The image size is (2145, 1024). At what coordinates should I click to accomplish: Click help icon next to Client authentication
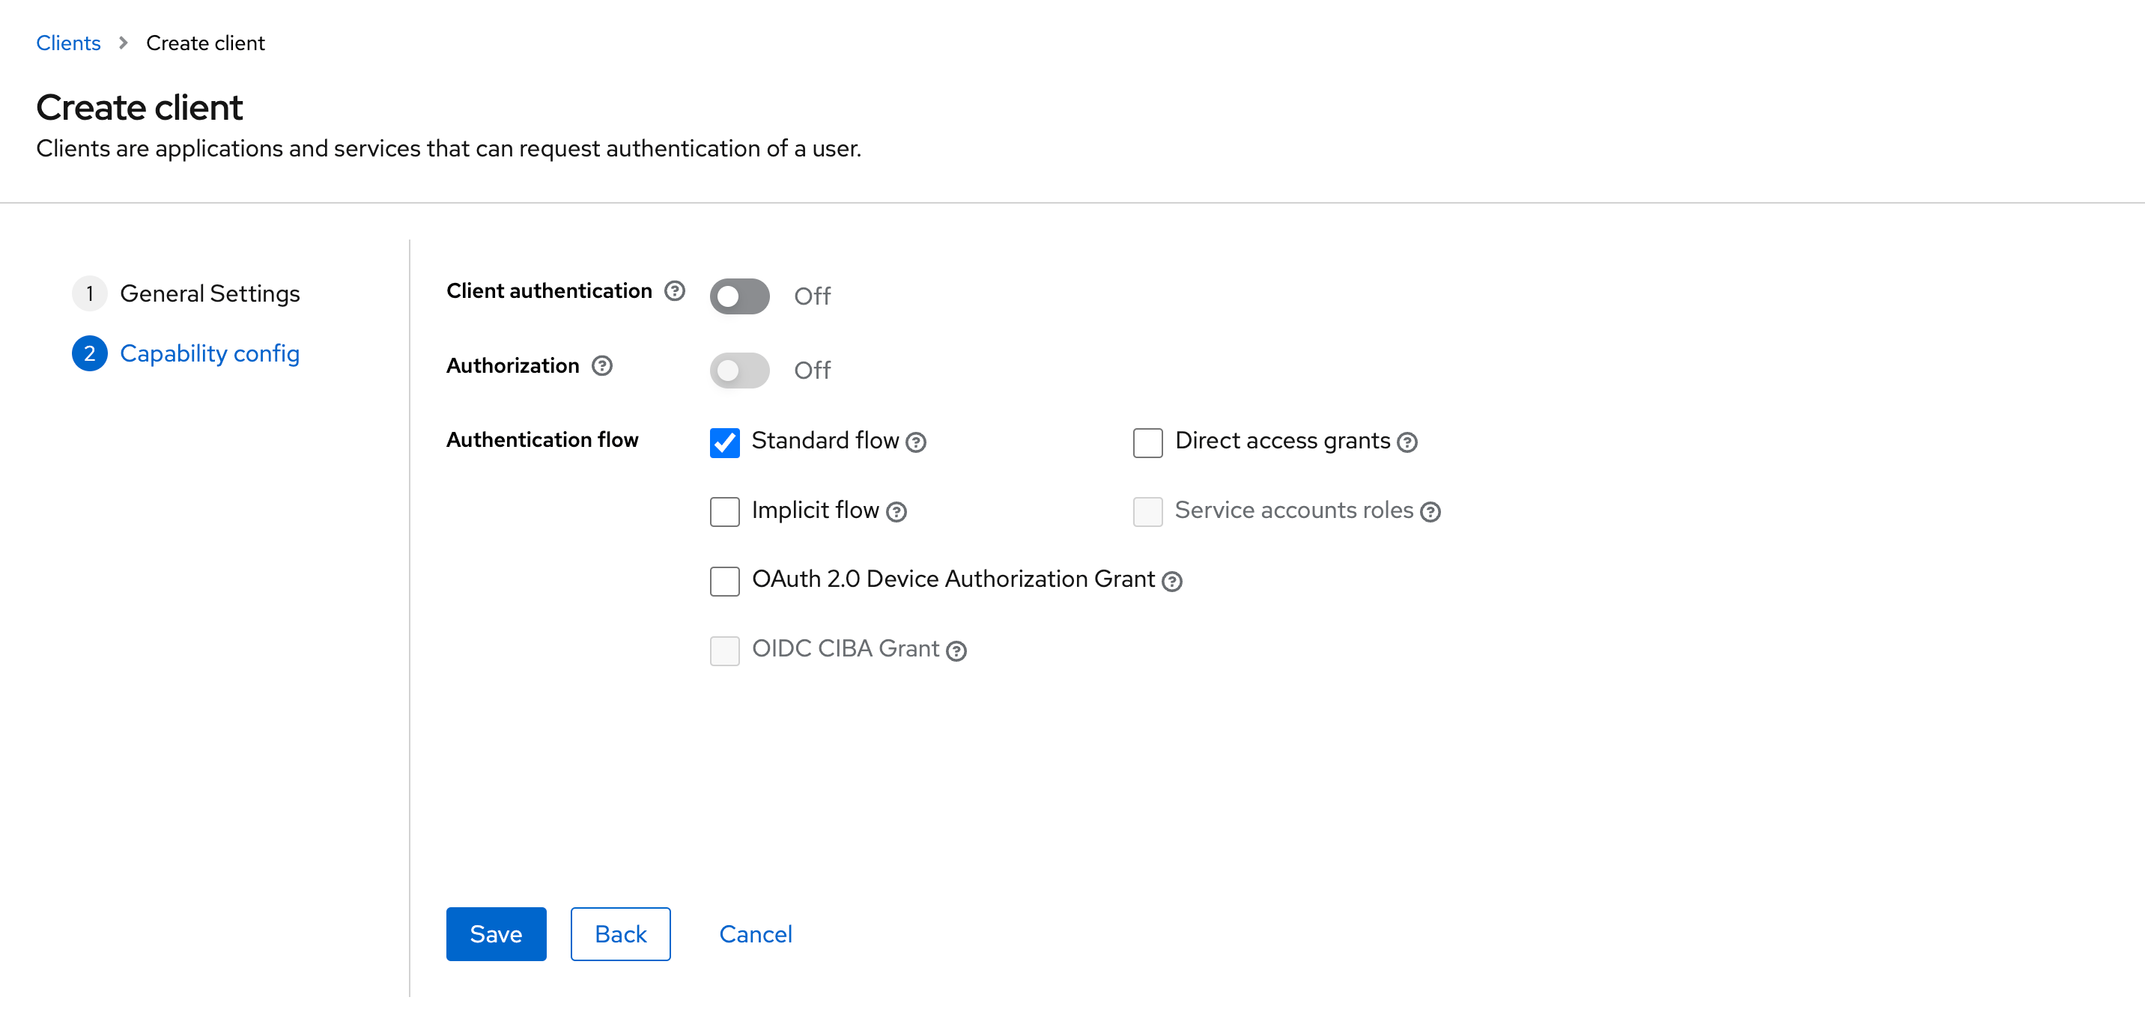[x=675, y=290]
